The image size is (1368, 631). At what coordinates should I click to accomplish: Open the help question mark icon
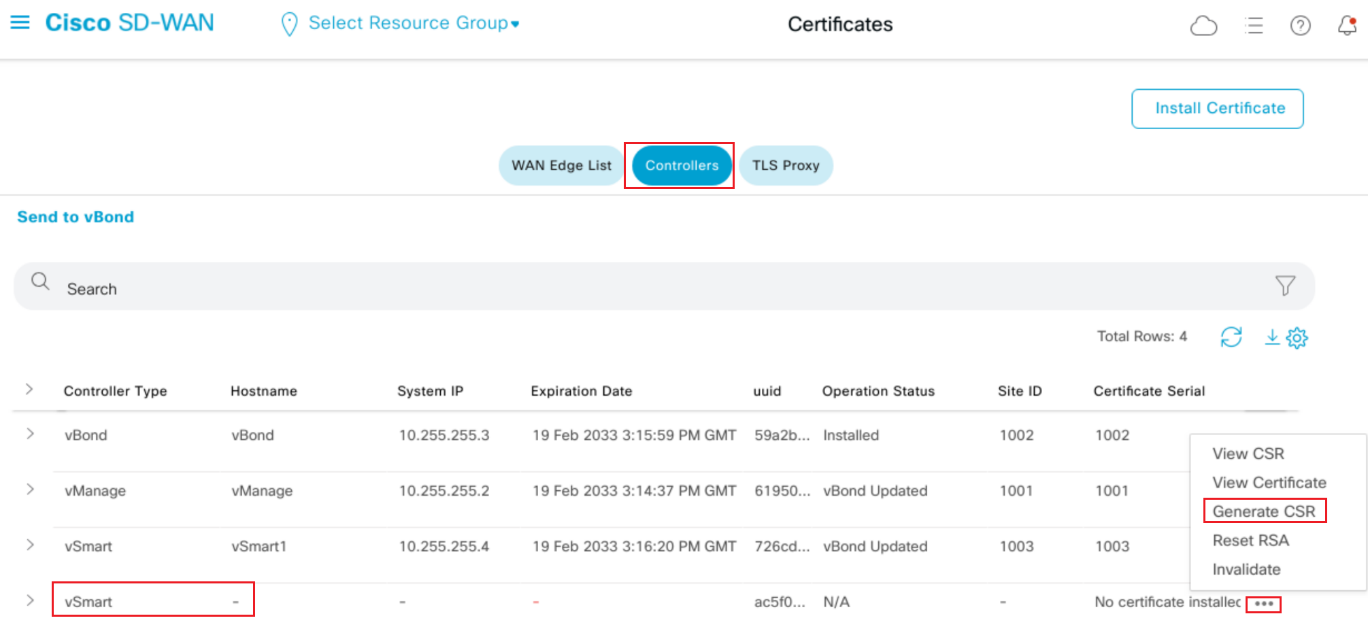pos(1300,26)
